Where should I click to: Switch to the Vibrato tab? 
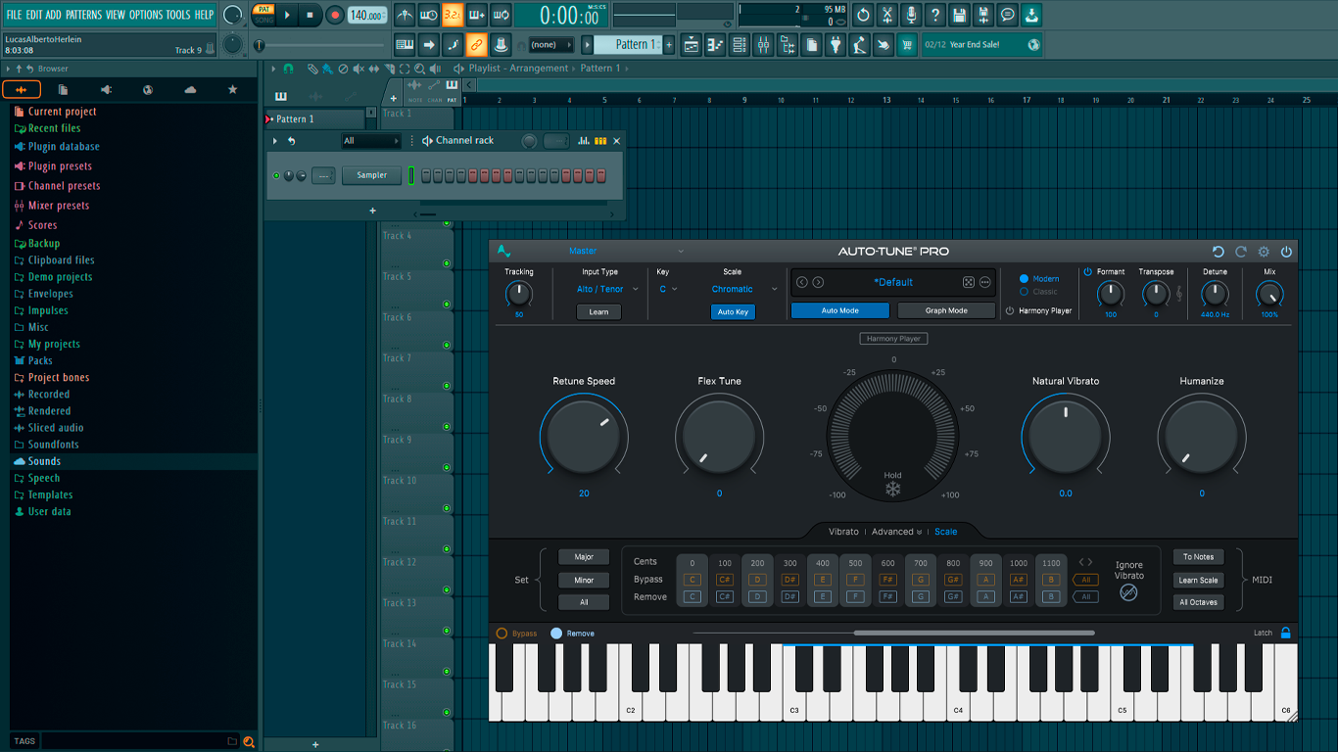coord(843,532)
